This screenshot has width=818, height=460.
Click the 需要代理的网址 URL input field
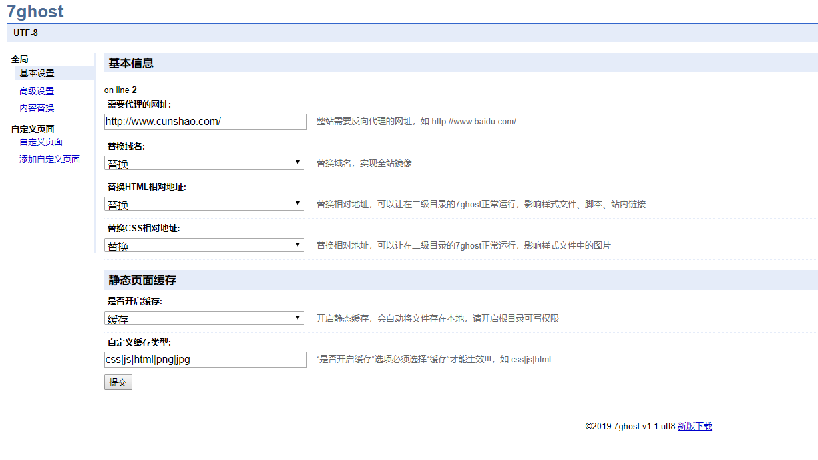coord(206,122)
